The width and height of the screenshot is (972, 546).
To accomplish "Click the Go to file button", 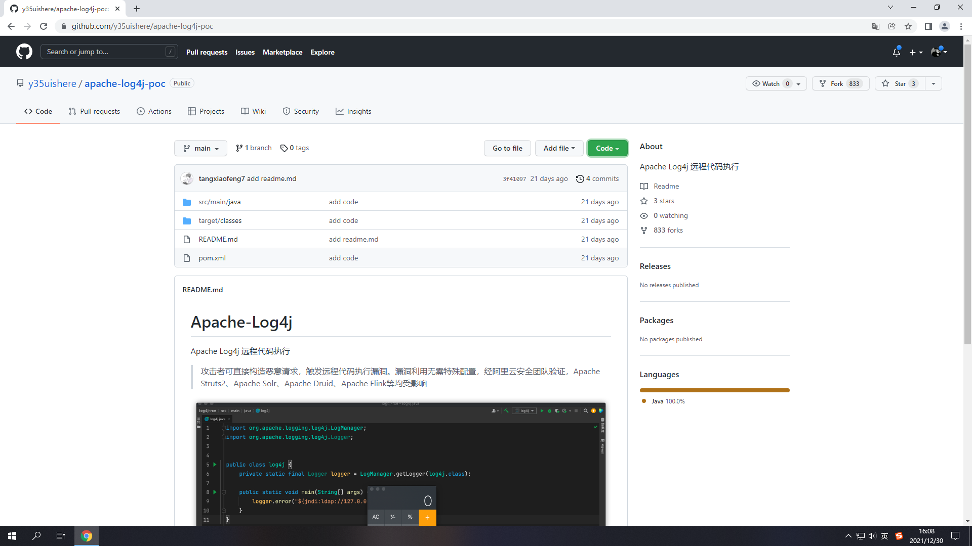I will [507, 149].
